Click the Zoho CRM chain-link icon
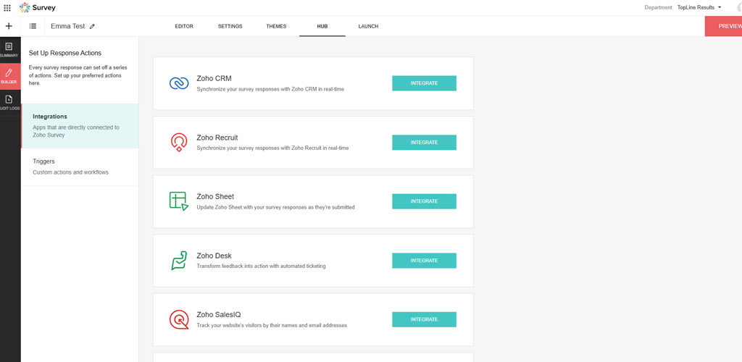The image size is (742, 362). pos(179,84)
